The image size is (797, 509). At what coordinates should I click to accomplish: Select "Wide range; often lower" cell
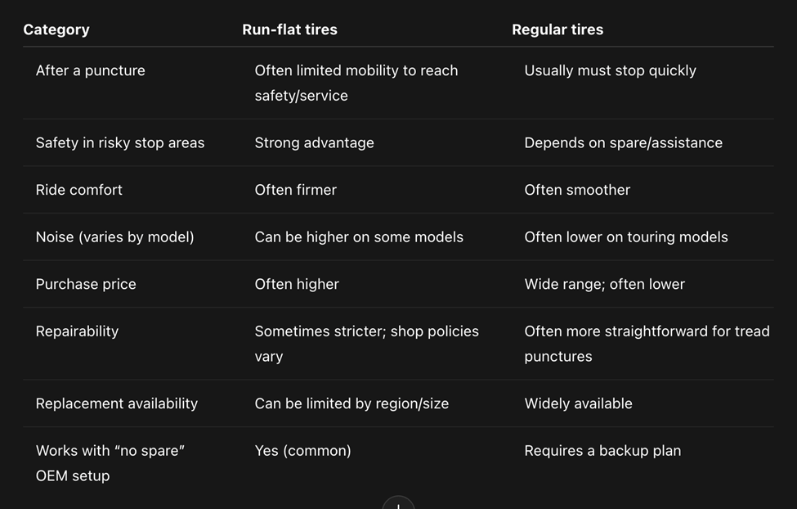click(x=604, y=284)
